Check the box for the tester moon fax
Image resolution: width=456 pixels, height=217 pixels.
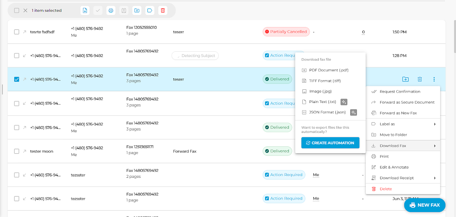pyautogui.click(x=16, y=151)
